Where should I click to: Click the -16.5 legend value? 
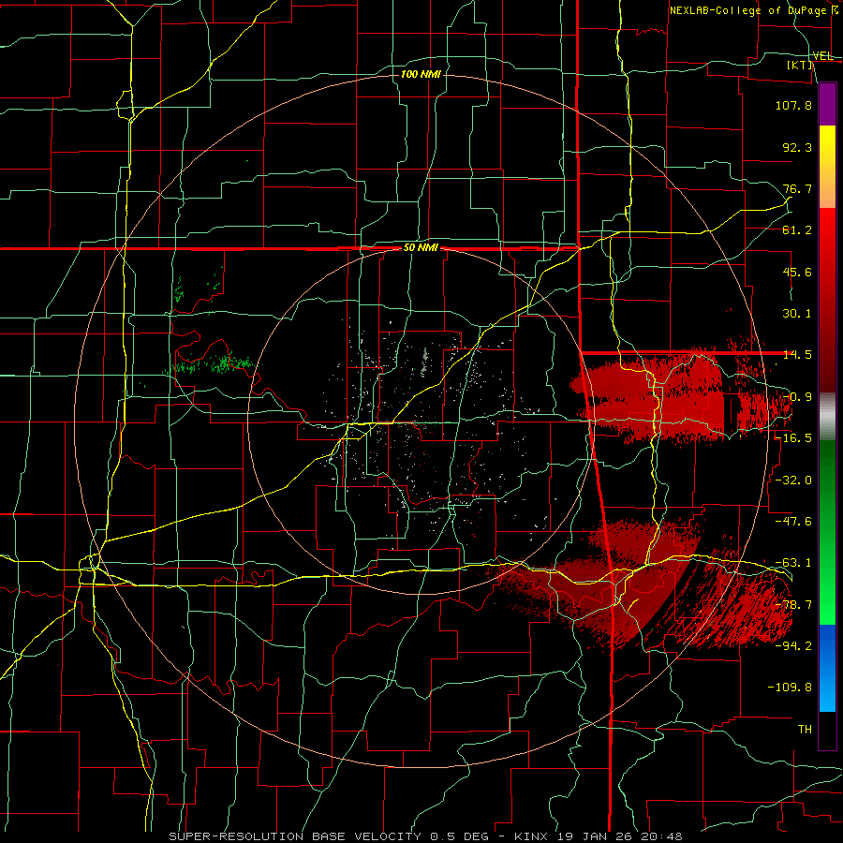tap(793, 438)
